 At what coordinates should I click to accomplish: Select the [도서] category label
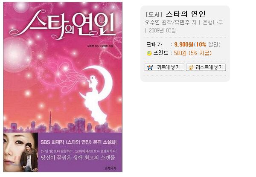pyautogui.click(x=154, y=14)
